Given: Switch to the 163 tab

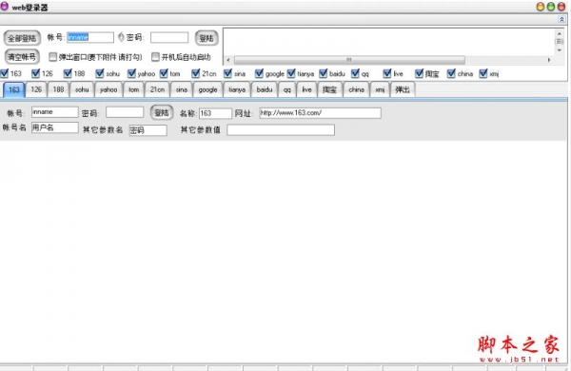Looking at the screenshot, I should coord(14,89).
